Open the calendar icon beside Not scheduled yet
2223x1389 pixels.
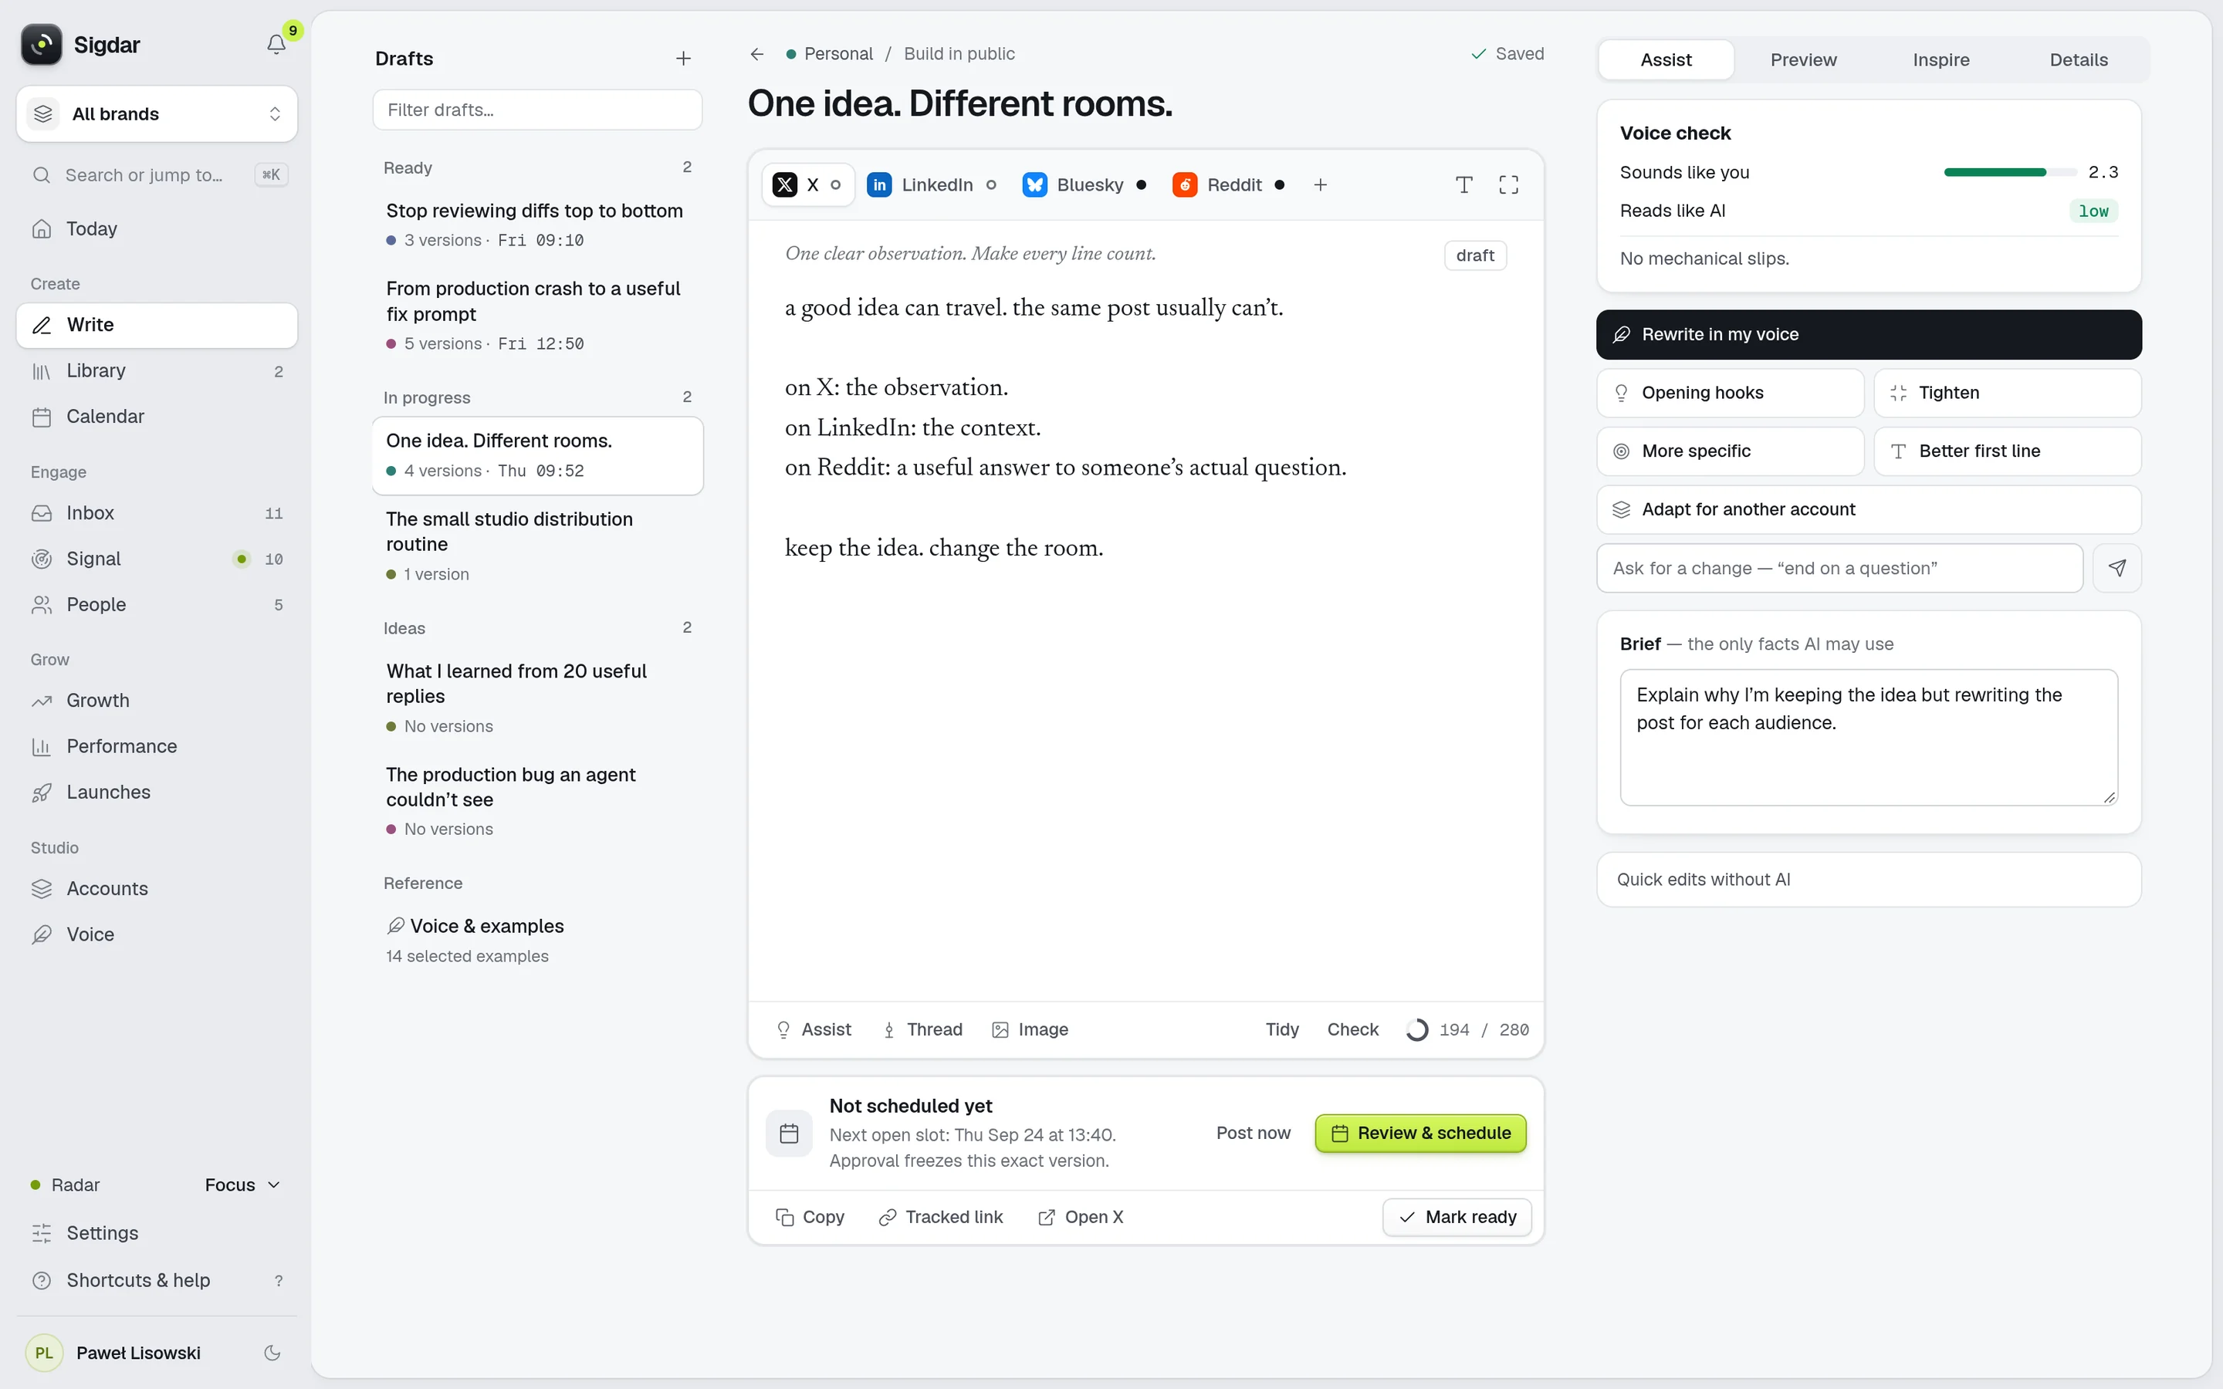click(x=789, y=1133)
